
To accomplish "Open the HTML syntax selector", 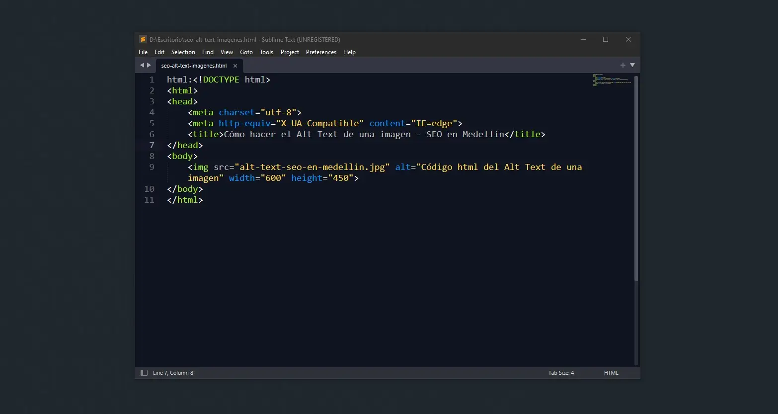I will pos(611,372).
